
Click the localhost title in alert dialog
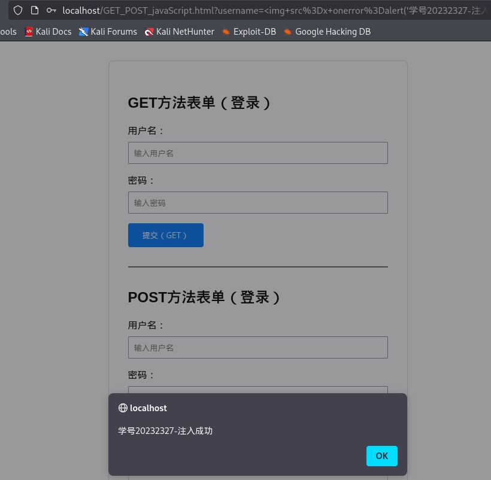[148, 408]
